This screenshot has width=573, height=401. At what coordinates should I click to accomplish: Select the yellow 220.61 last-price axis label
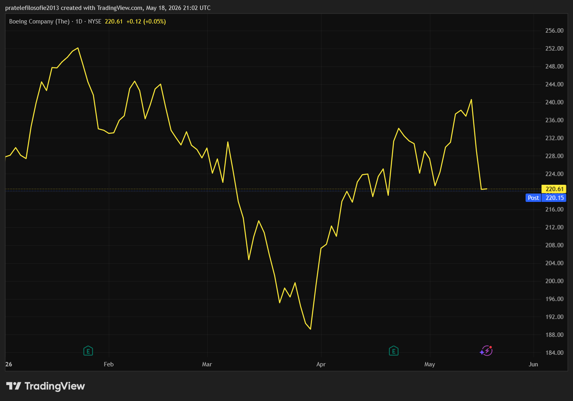click(x=554, y=189)
